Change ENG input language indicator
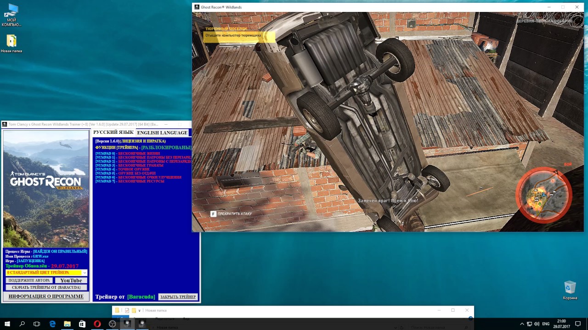 [x=546, y=324]
